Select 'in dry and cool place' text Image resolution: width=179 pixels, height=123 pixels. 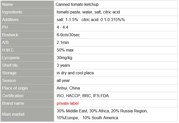tap(75, 73)
